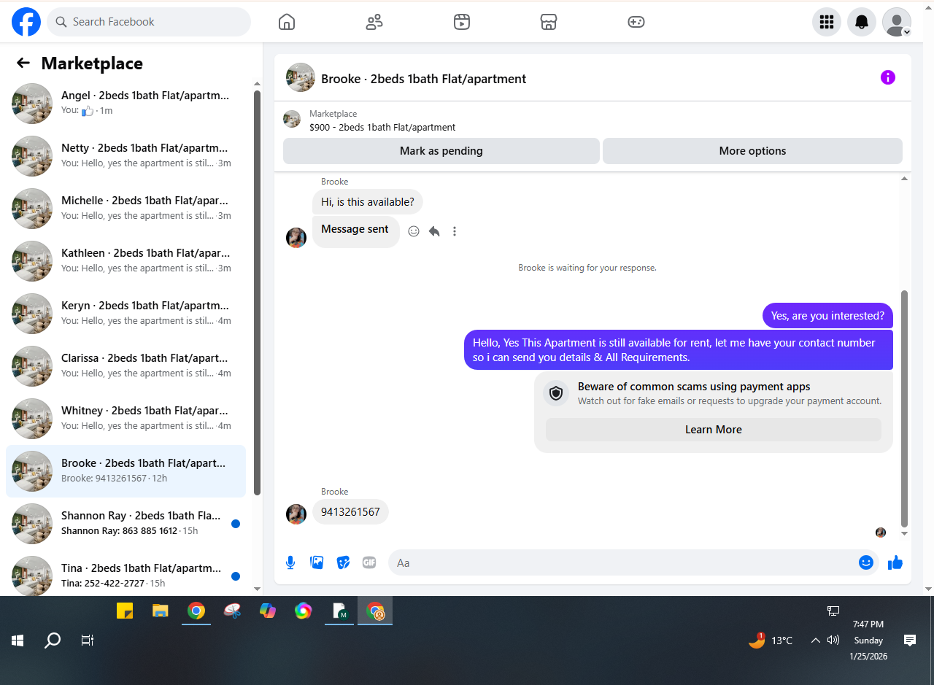Image resolution: width=934 pixels, height=685 pixels.
Task: Pick a GIF with the GIF icon
Action: pyautogui.click(x=369, y=562)
